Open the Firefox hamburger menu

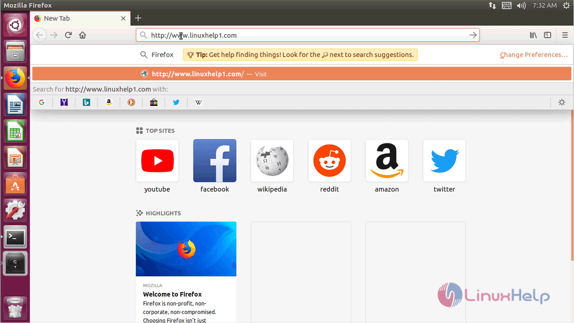click(x=565, y=35)
